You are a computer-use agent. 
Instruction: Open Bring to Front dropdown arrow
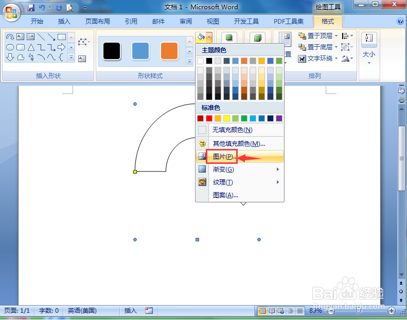(x=336, y=36)
